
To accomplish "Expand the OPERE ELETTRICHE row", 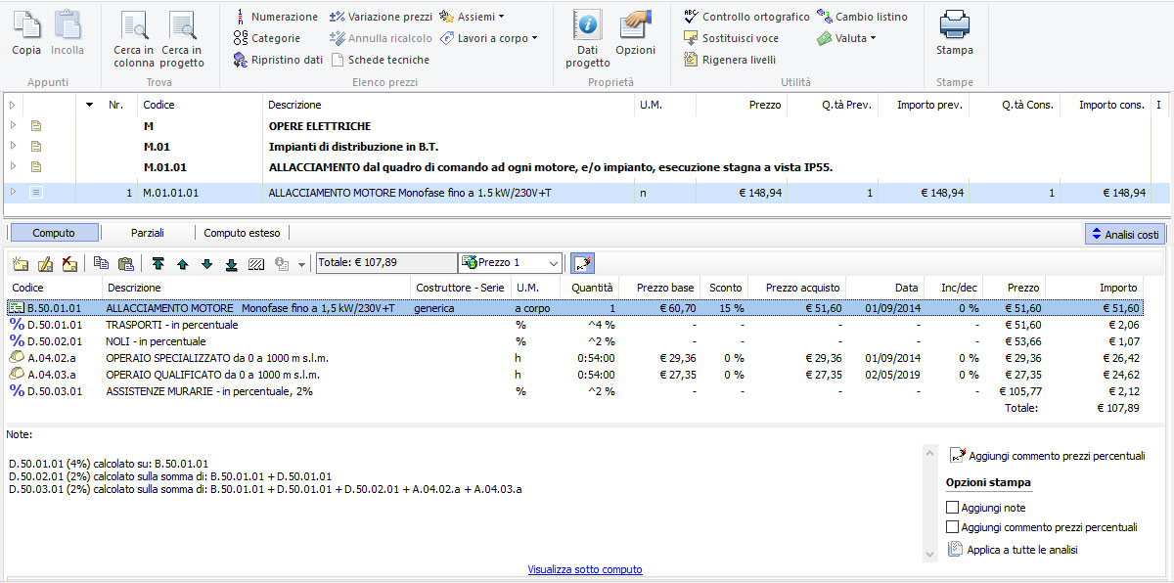I will click(x=13, y=125).
